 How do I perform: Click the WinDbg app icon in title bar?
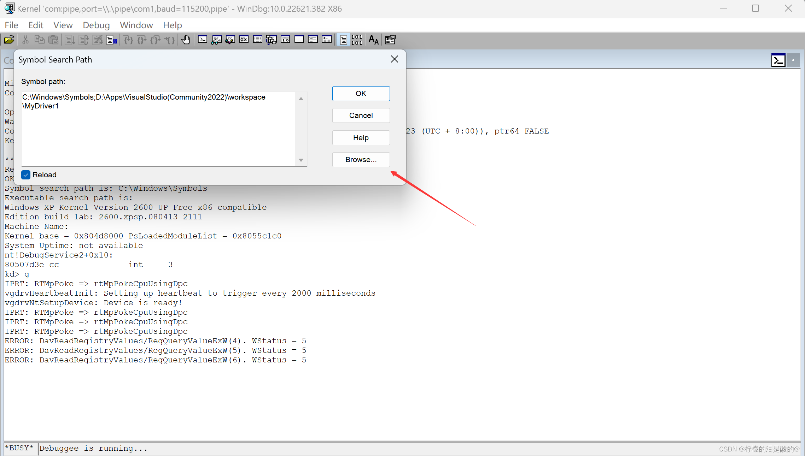[x=10, y=8]
